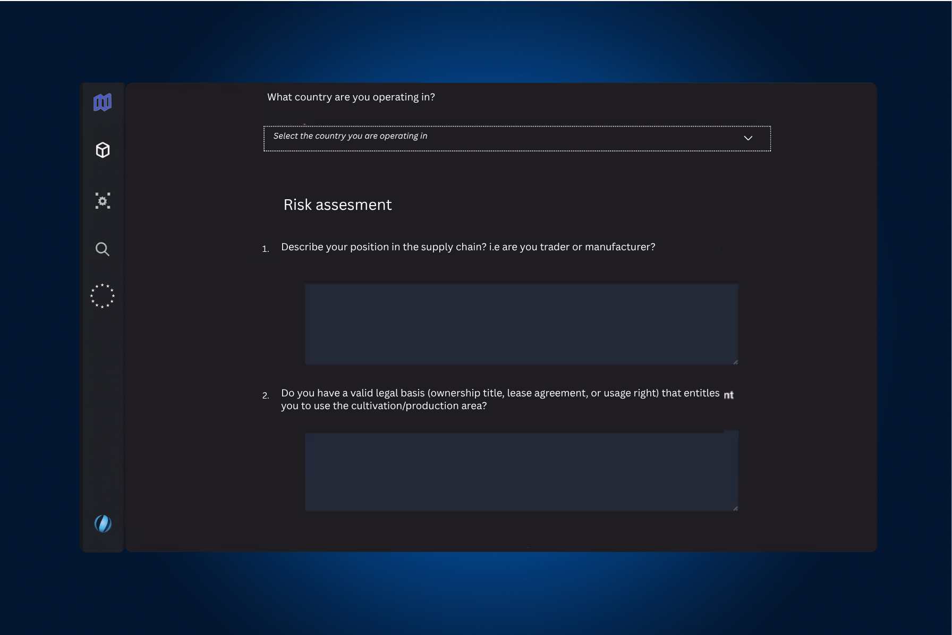Select the EU stars circle icon

[103, 296]
